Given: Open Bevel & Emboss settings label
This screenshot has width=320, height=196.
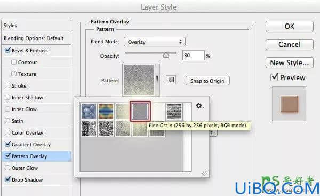Looking at the screenshot, I should 30,51.
